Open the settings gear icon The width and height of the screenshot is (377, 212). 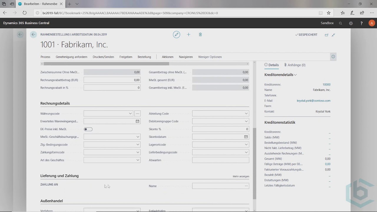point(351,23)
